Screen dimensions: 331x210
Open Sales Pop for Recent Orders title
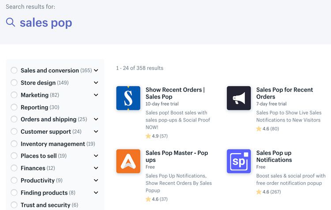(285, 93)
